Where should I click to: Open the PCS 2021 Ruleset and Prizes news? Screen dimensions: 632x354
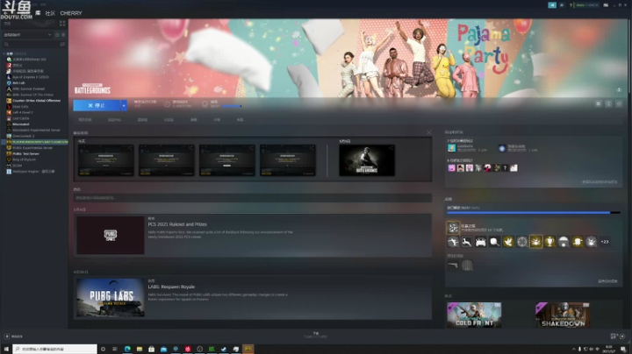(177, 224)
